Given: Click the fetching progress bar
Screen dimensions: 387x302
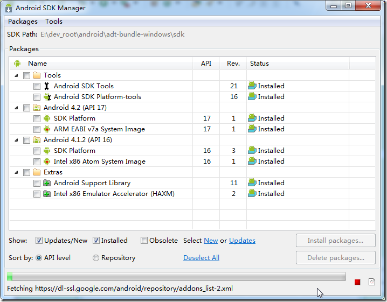Looking at the screenshot, I should coord(176,277).
